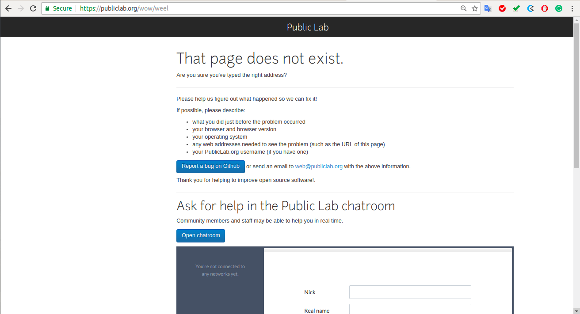Click Report a bug on Github button
Image resolution: width=580 pixels, height=314 pixels.
click(210, 166)
